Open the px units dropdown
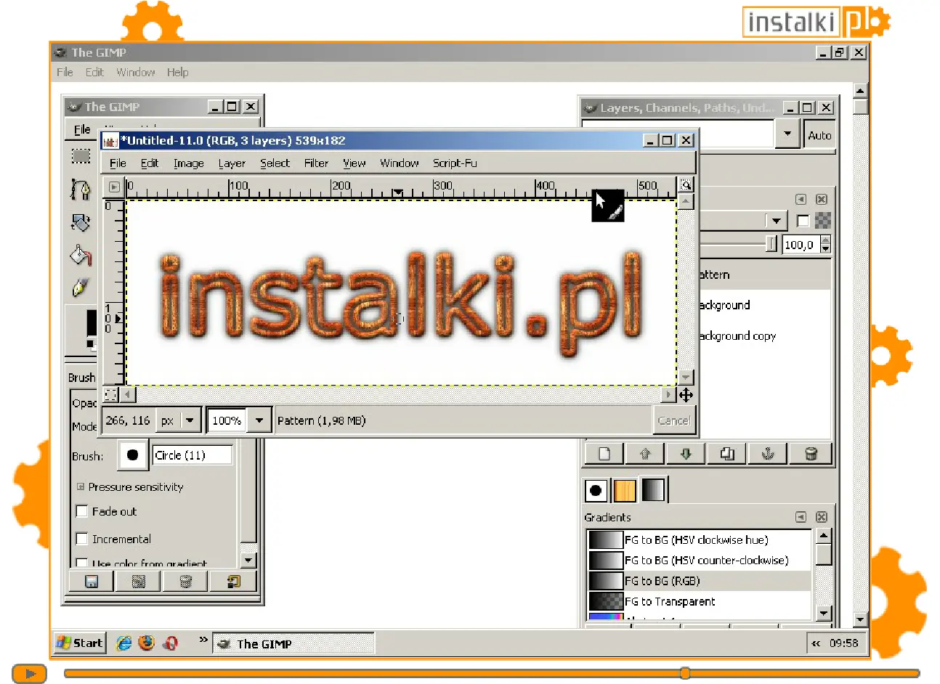 pyautogui.click(x=179, y=420)
